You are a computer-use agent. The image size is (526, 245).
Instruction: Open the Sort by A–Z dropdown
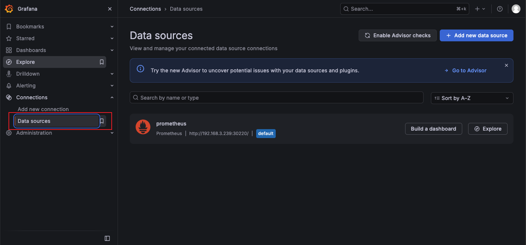[472, 98]
